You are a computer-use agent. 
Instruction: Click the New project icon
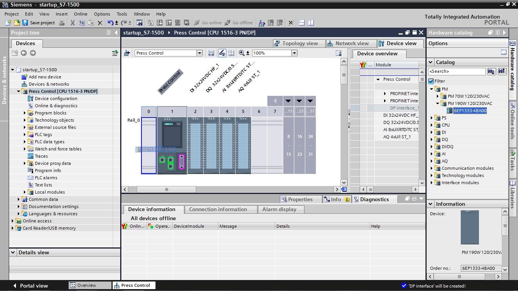[8, 23]
